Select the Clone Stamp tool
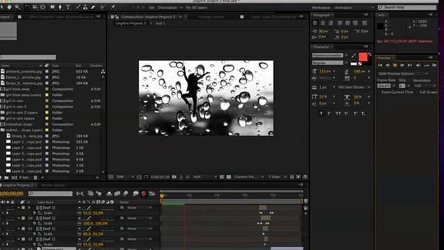The width and height of the screenshot is (444, 250). (85, 7)
